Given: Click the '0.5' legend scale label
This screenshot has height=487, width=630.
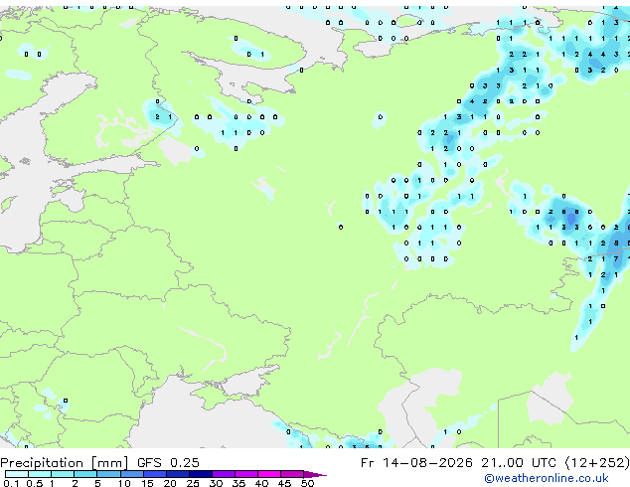Looking at the screenshot, I should click(34, 483).
